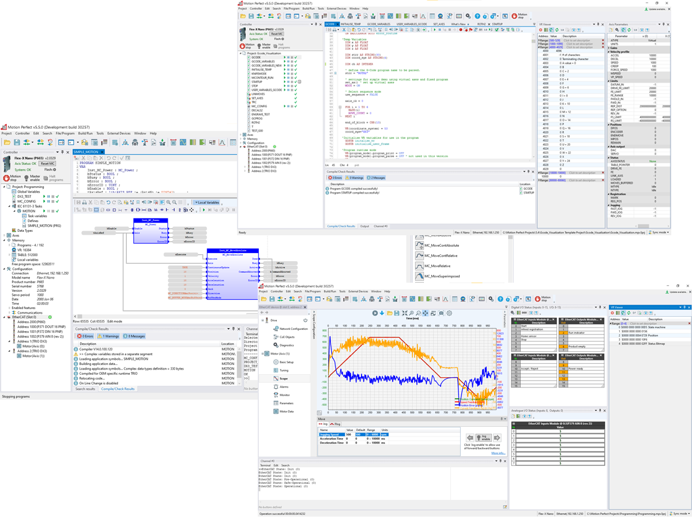Screen dimensions: 692x519
Task: Open the Build/Run menu in the top window
Action: (309, 9)
